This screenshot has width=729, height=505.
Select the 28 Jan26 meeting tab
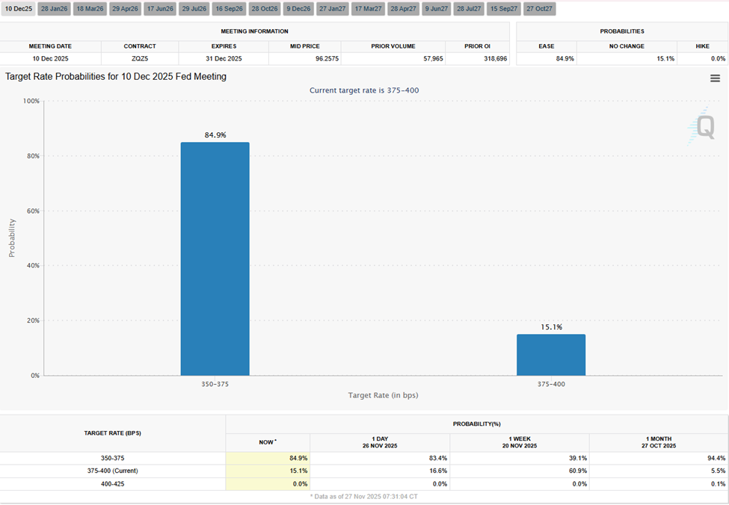52,9
